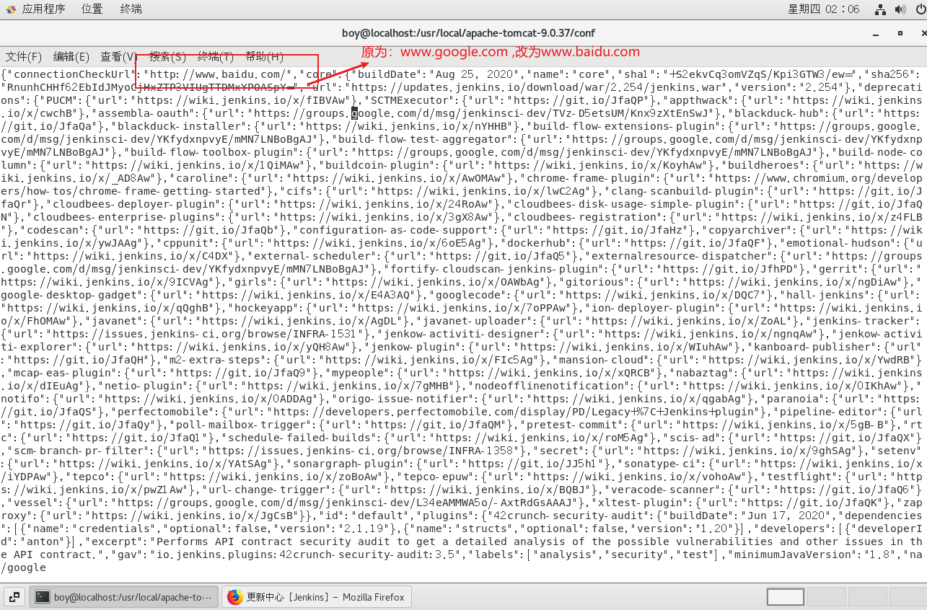
Task: Maximize the terminal window
Action: [x=900, y=33]
